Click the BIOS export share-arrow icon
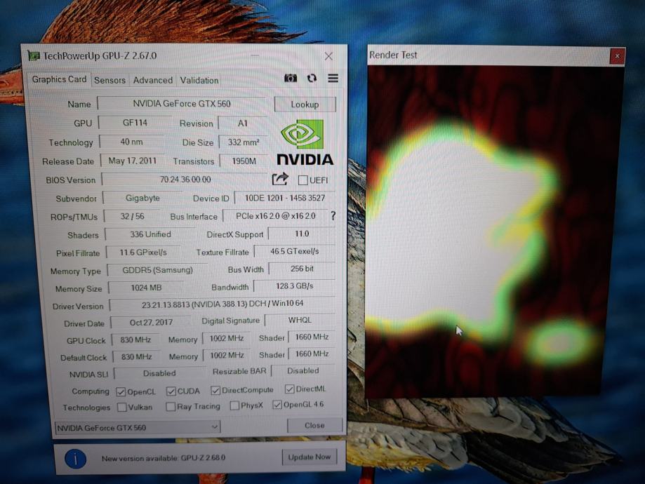 click(x=280, y=180)
